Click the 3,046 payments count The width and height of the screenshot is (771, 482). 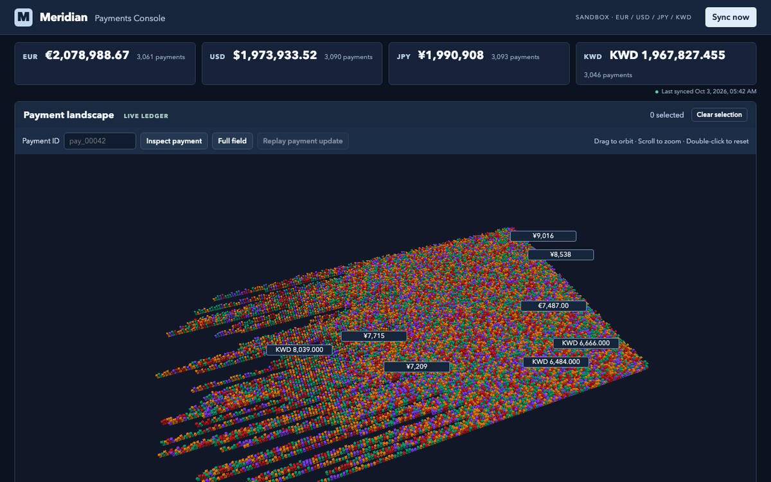click(608, 75)
